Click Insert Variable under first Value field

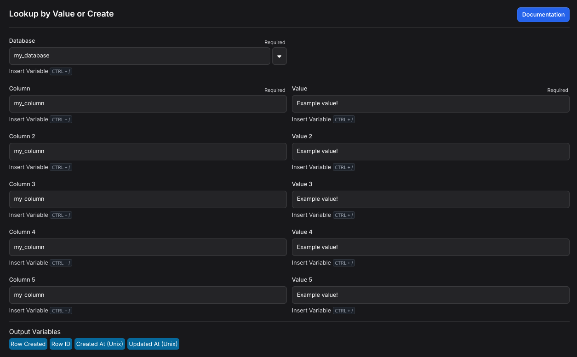point(311,119)
